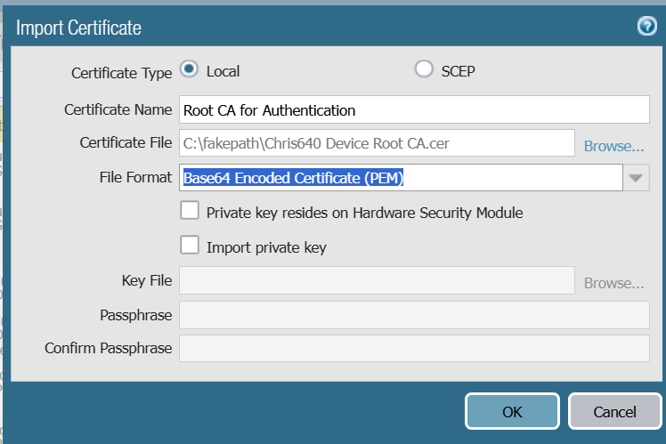Browse for the certificate file
Screen dimensions: 666x444
pyautogui.click(x=613, y=145)
